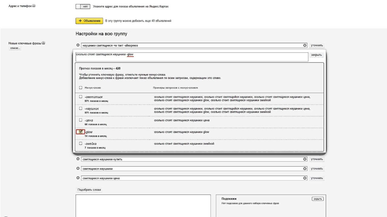The image size is (387, 217).
Task: Open help icon beside 'Новые ключевые фразы'
Action: pyautogui.click(x=44, y=43)
